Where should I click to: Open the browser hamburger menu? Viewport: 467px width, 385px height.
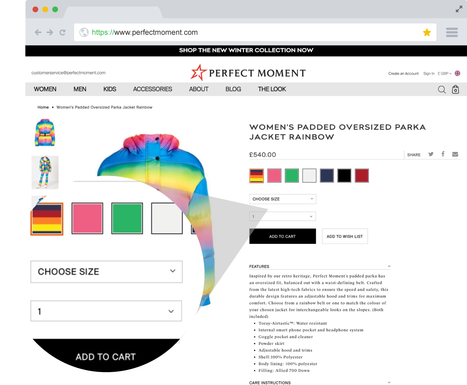(452, 32)
